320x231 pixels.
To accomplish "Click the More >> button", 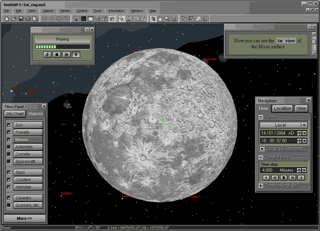I will (25, 219).
